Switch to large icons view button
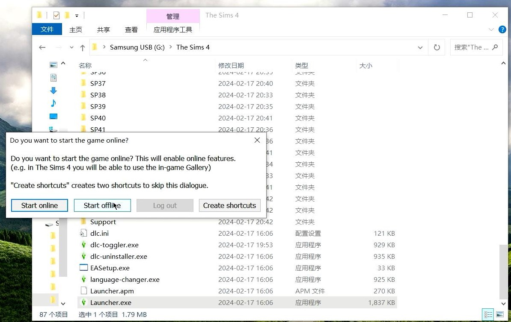511x322 pixels. 499,314
